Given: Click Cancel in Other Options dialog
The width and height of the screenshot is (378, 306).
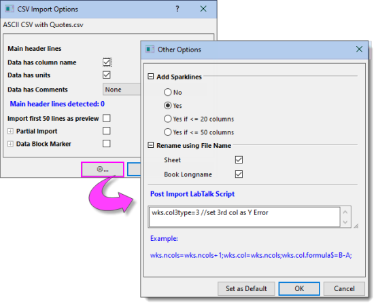Looking at the screenshot, I should click(344, 288).
